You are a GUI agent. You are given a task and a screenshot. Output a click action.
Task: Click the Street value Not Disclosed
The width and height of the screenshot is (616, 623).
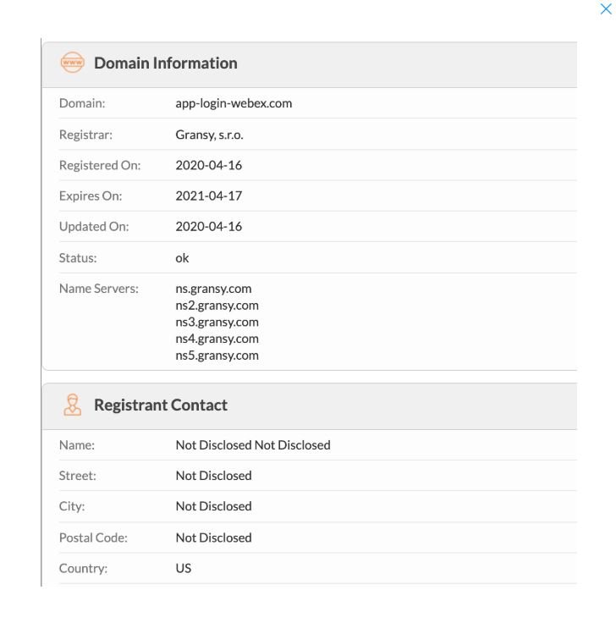click(214, 475)
